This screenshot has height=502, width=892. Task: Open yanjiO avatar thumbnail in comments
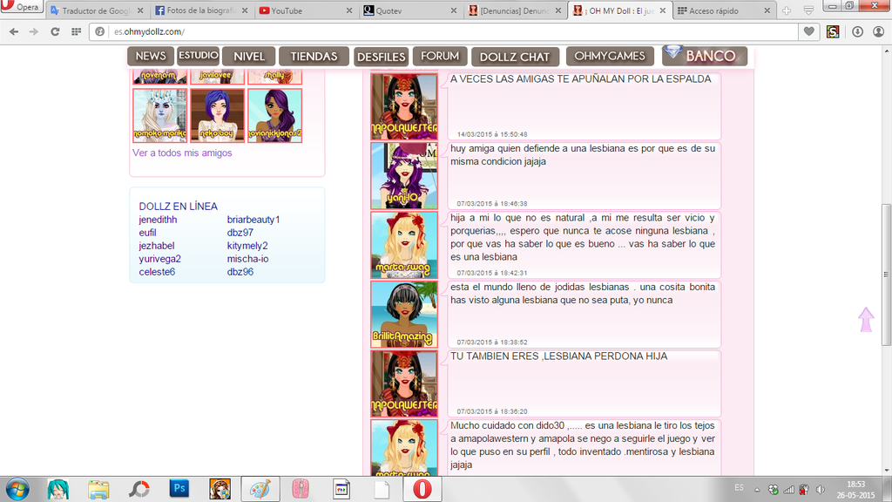404,176
